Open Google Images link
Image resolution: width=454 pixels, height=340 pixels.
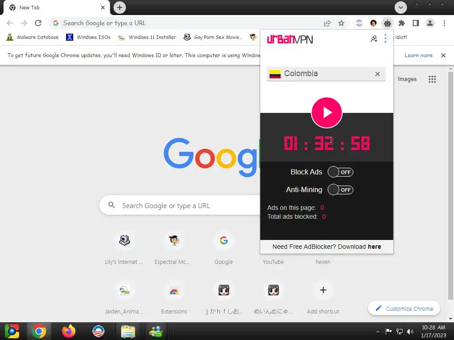407,79
